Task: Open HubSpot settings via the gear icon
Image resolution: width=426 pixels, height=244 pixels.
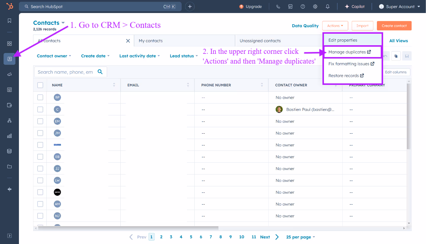Action: [x=315, y=6]
